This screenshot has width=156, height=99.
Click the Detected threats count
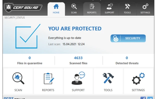(127, 58)
